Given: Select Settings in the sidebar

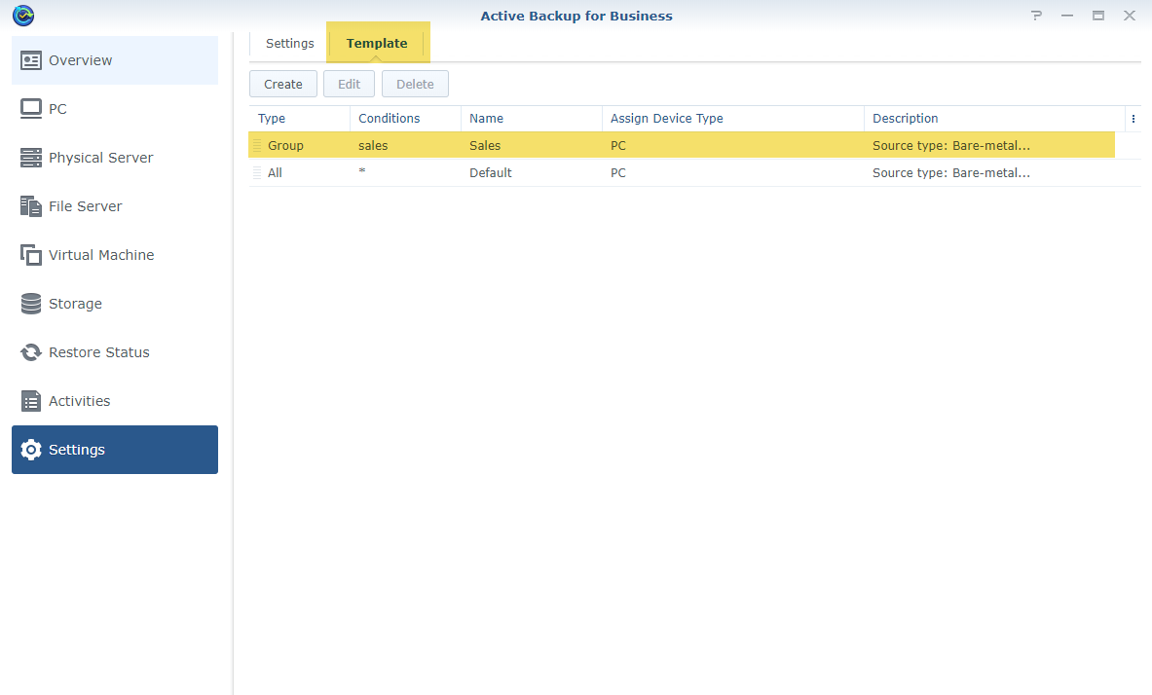Looking at the screenshot, I should point(115,450).
